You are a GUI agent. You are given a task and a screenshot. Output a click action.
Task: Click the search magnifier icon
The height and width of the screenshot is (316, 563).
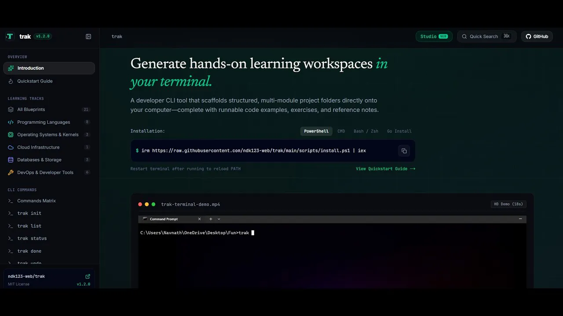[464, 36]
